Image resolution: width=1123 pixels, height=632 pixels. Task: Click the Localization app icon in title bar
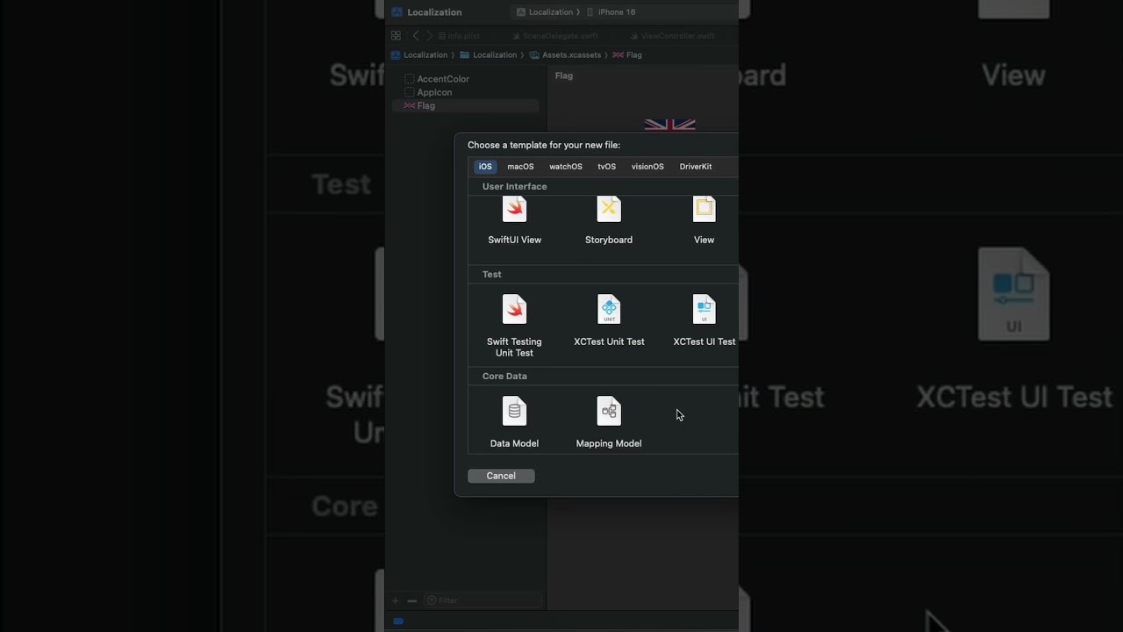click(397, 12)
